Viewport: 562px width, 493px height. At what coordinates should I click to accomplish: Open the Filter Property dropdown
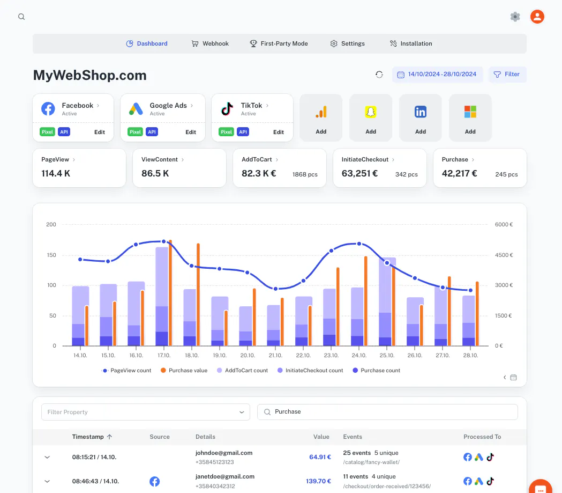coord(146,412)
